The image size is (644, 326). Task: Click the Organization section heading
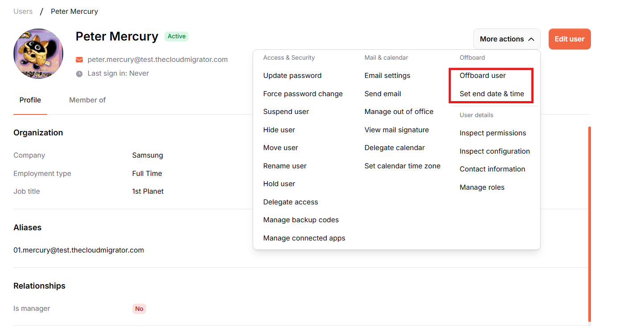[38, 133]
